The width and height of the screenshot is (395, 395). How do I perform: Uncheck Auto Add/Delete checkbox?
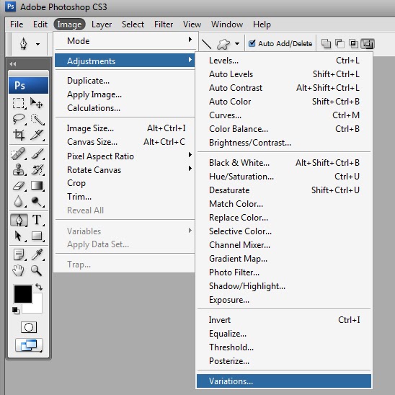pos(252,43)
